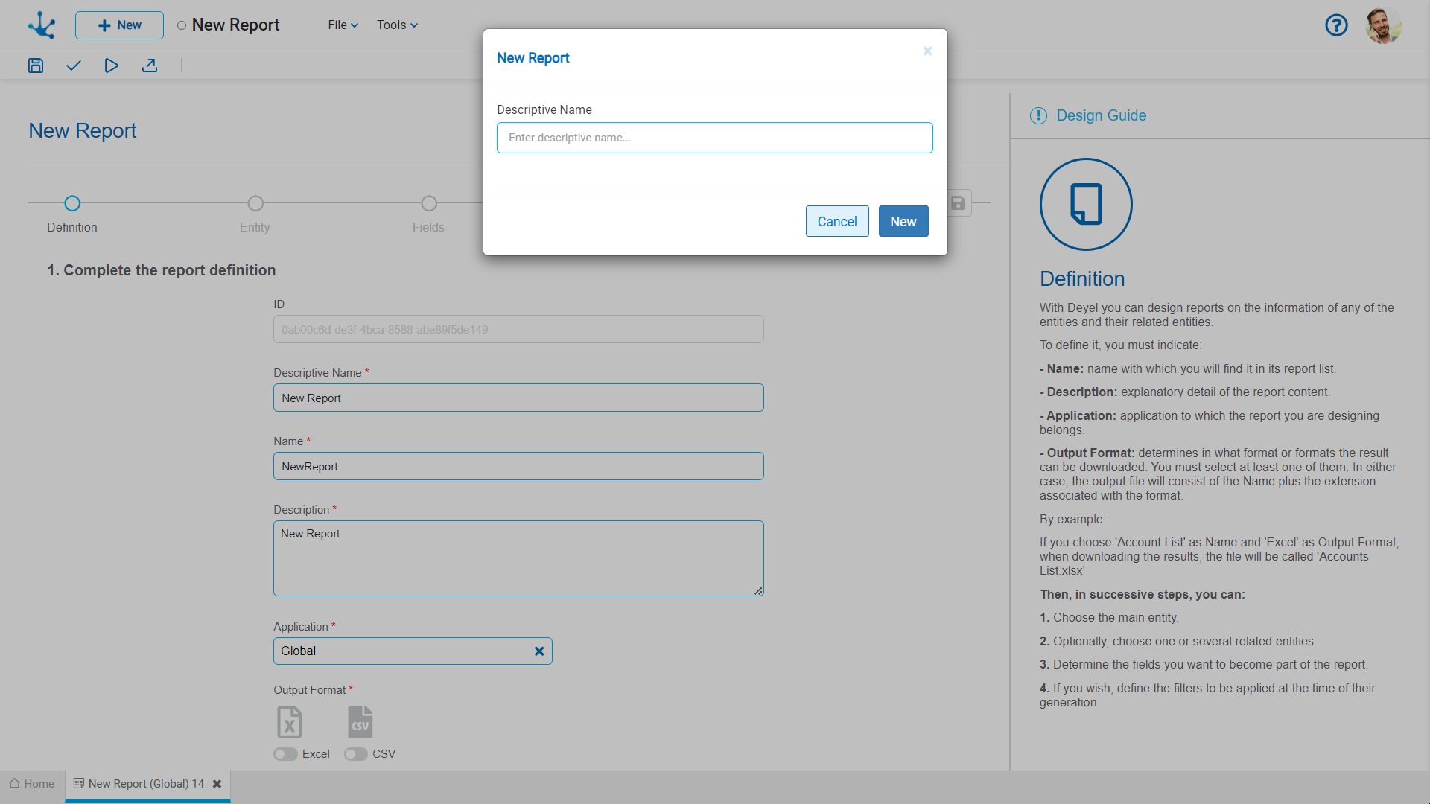Click the save disk icon in toolbar
This screenshot has width=1430, height=804.
pyautogui.click(x=36, y=66)
